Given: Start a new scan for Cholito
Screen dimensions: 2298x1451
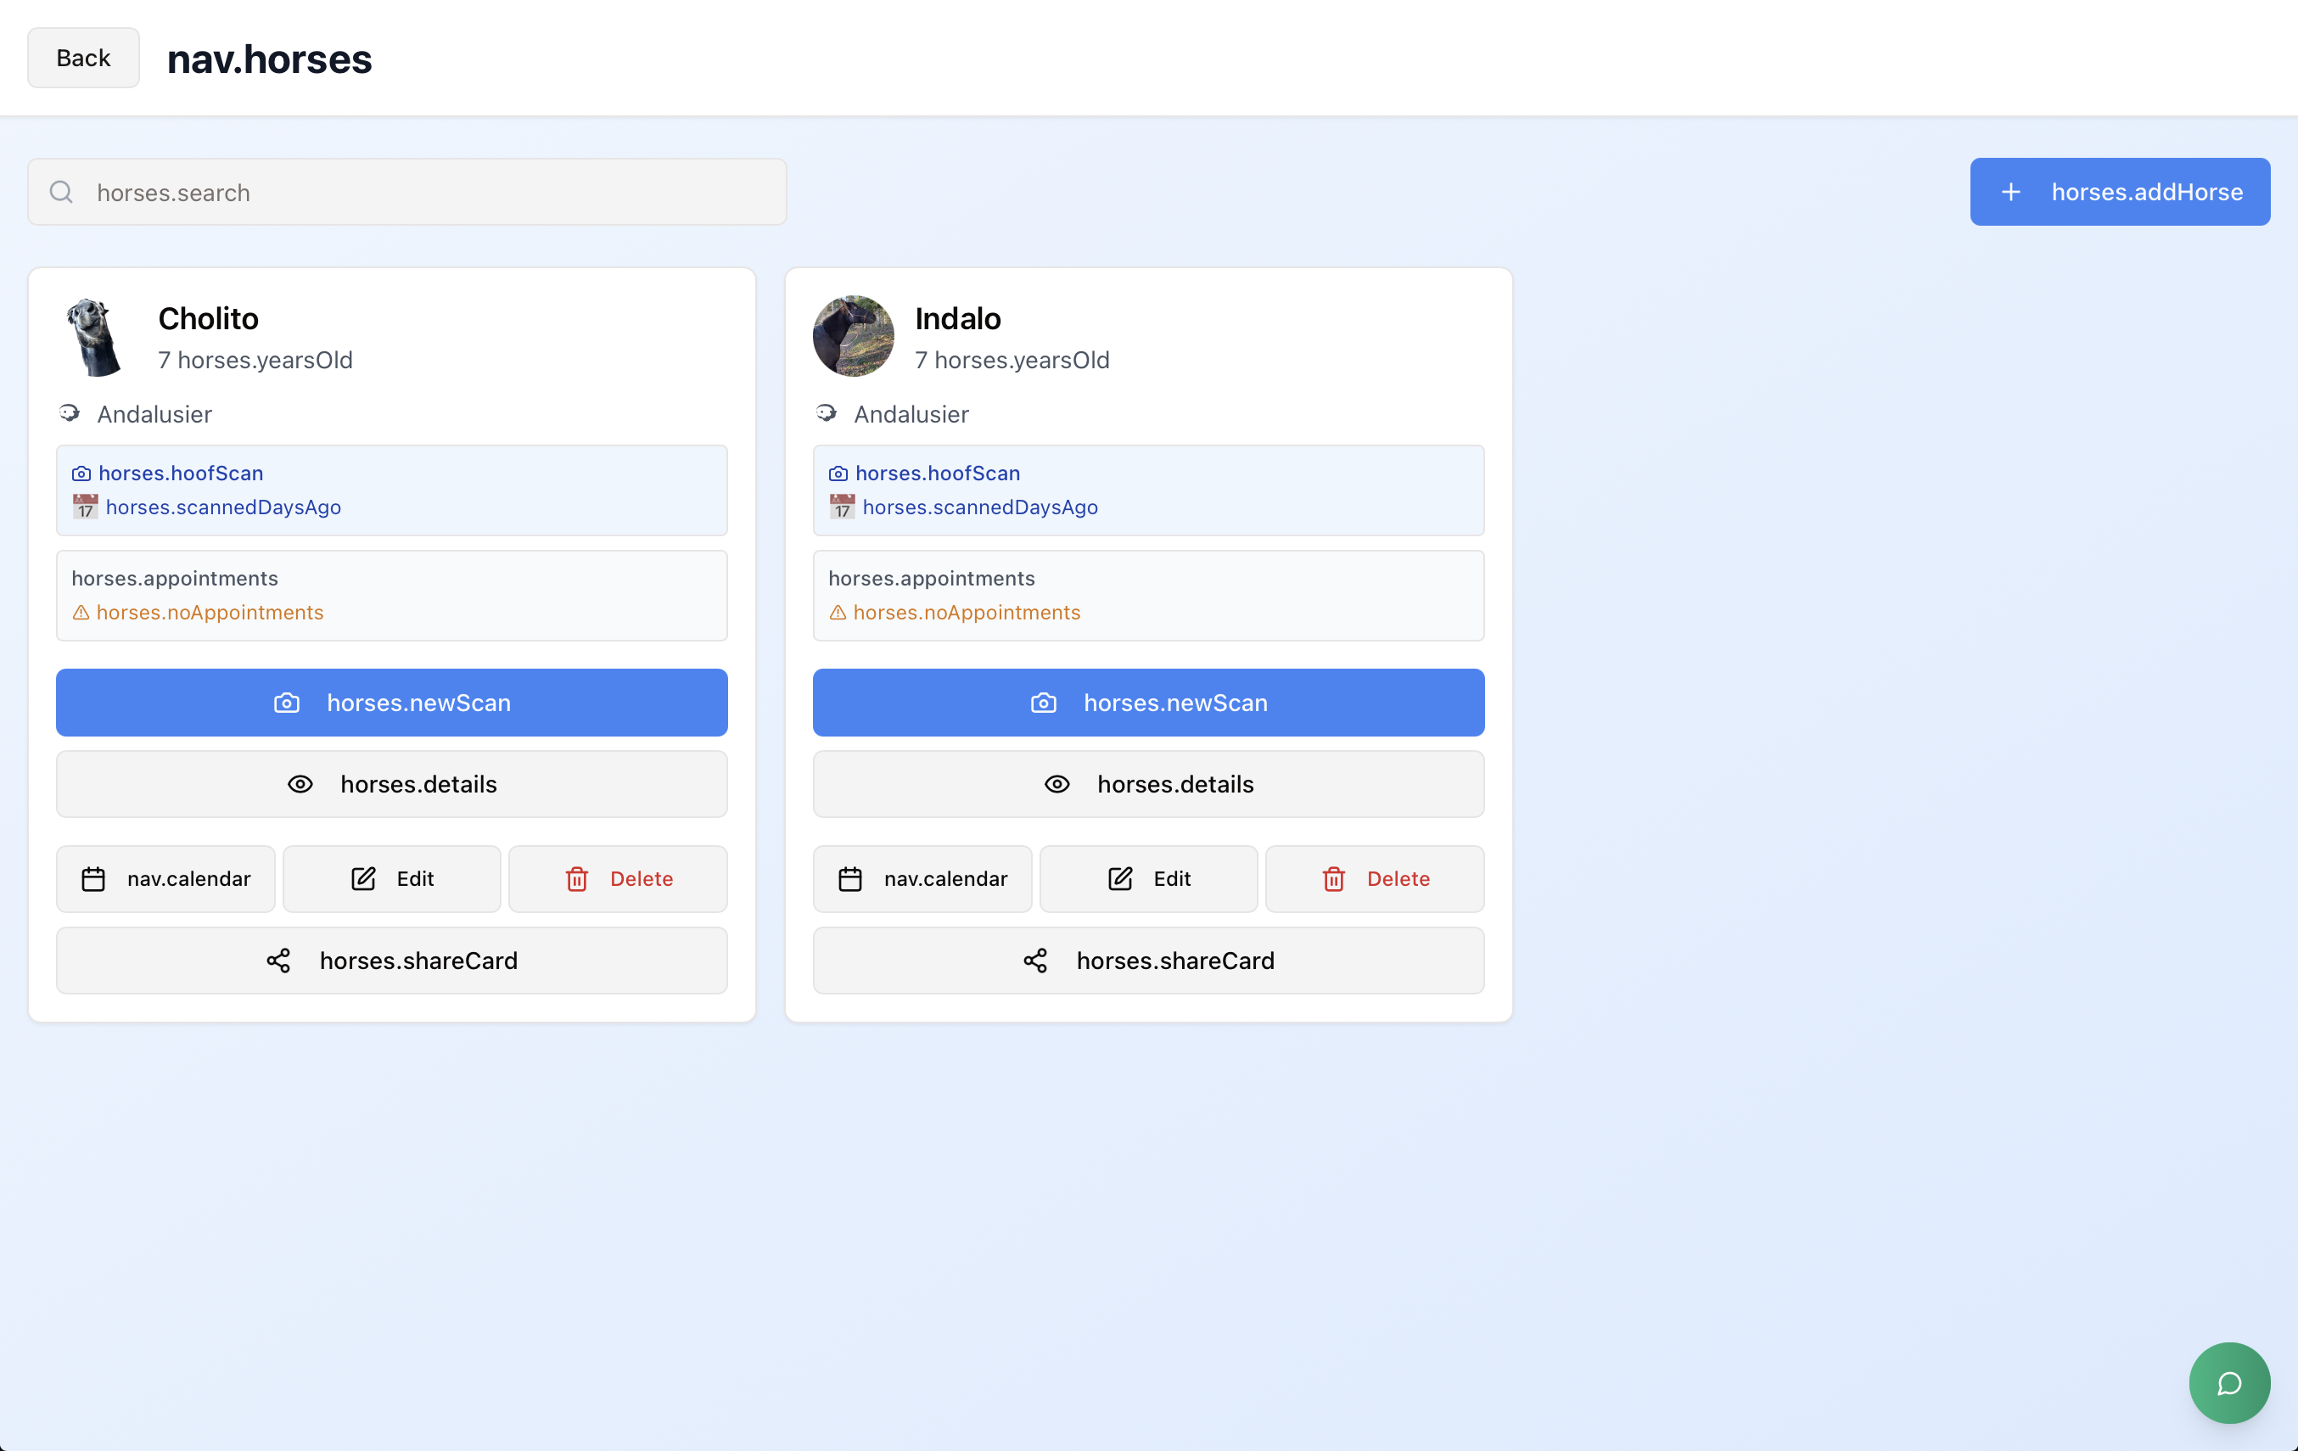Looking at the screenshot, I should [391, 703].
